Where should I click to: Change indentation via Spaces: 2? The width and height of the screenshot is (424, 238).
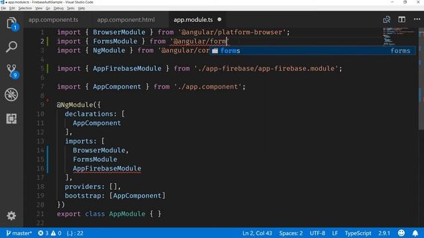click(291, 233)
